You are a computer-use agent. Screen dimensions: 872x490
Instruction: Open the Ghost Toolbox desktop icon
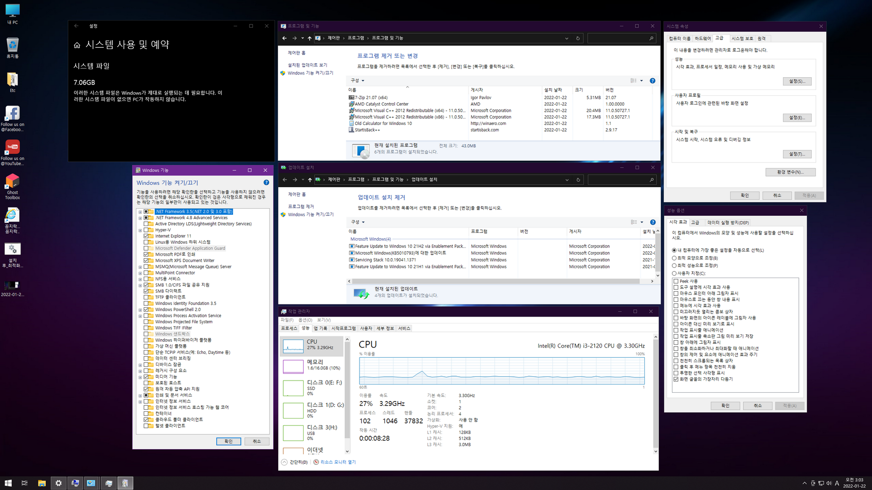(x=12, y=187)
